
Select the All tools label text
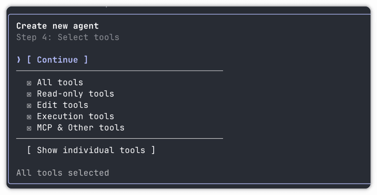(x=60, y=83)
